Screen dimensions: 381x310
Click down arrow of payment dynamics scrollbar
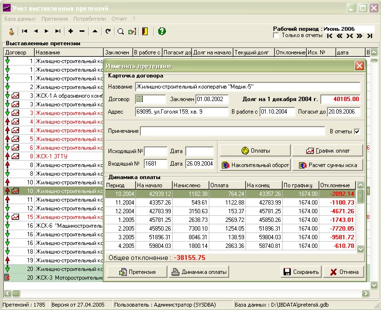coord(360,249)
